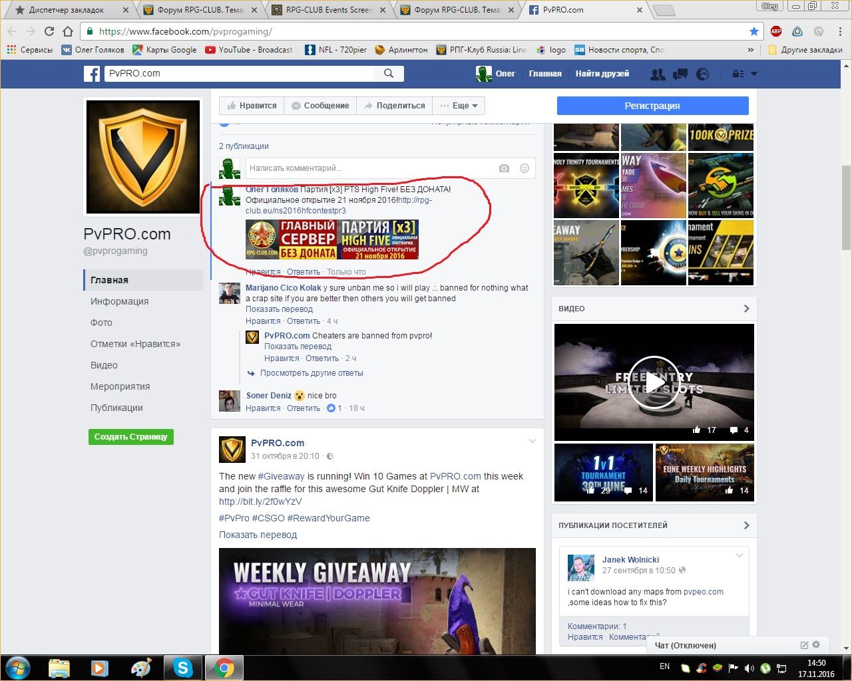Open the friend requests icon
The height and width of the screenshot is (681, 852).
[x=658, y=74]
